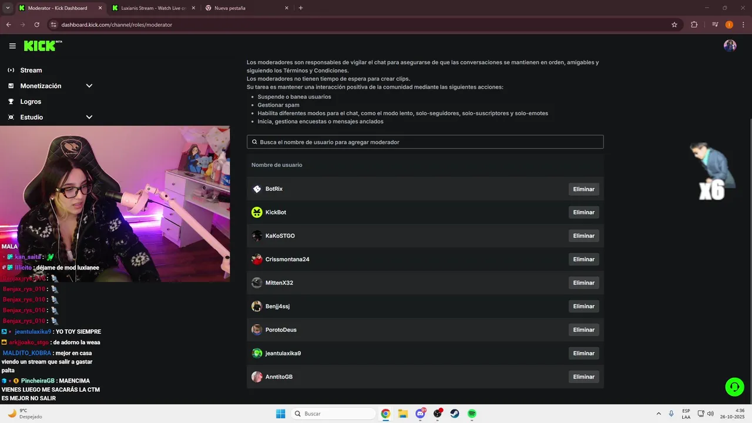
Task: Click the Benjj4ssj avatar icon
Action: (x=257, y=306)
